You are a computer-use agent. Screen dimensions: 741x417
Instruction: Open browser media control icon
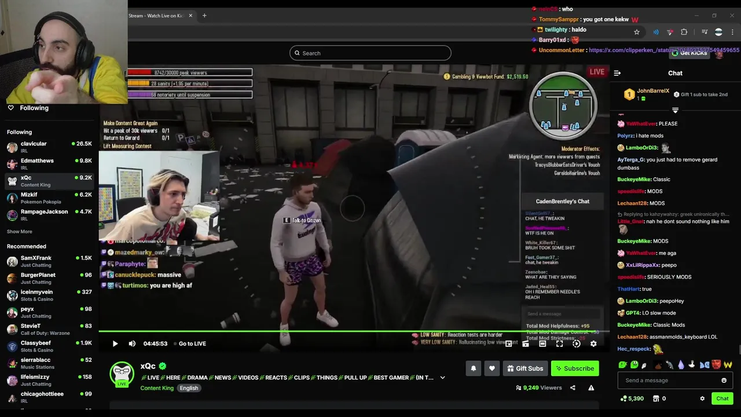coord(705,32)
